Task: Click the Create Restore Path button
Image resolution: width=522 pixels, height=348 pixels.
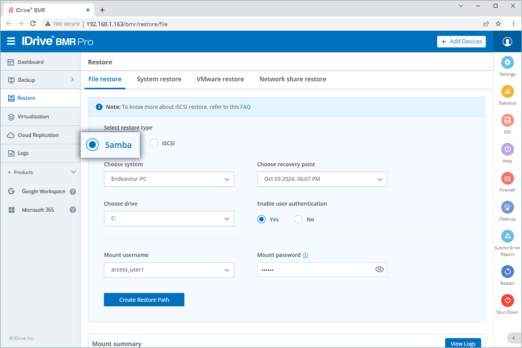Action: point(144,300)
